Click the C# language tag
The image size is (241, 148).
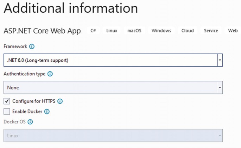point(93,31)
